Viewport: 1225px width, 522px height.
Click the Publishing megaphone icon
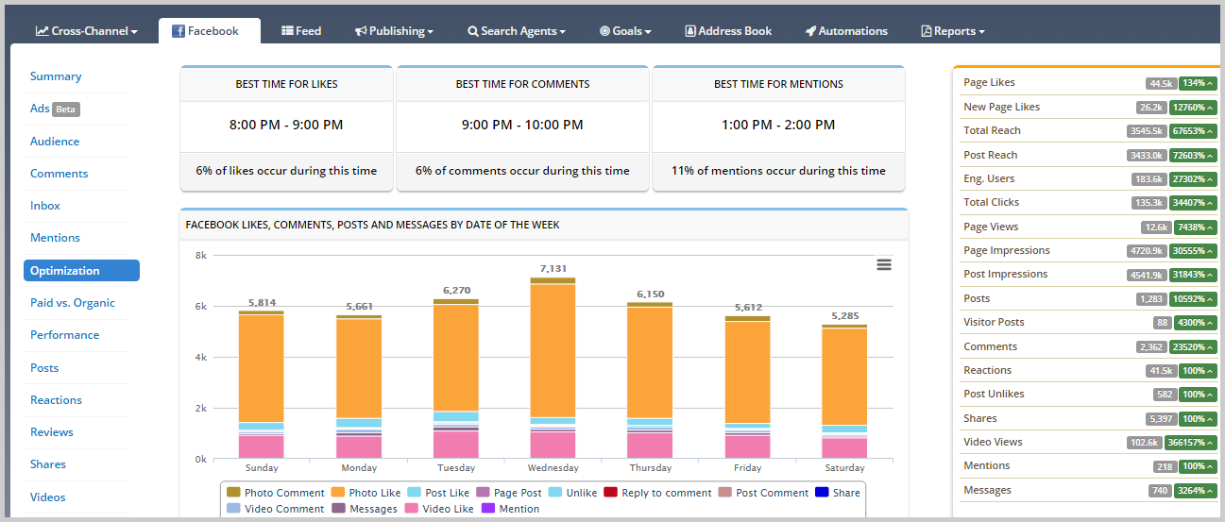point(361,31)
